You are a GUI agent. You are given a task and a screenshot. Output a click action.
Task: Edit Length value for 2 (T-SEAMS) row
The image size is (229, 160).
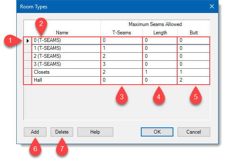tap(160, 57)
